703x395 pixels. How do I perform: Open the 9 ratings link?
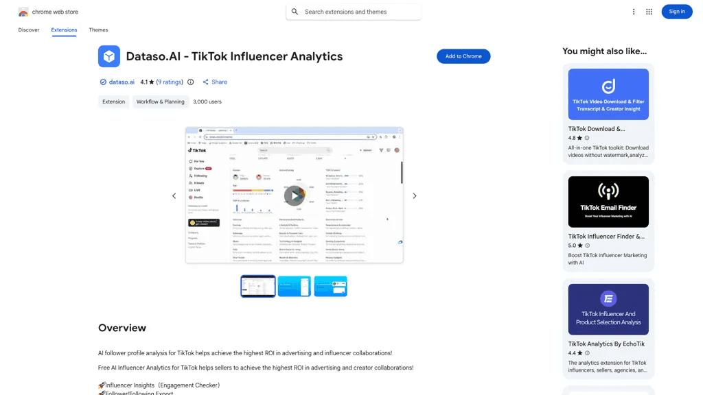point(170,82)
